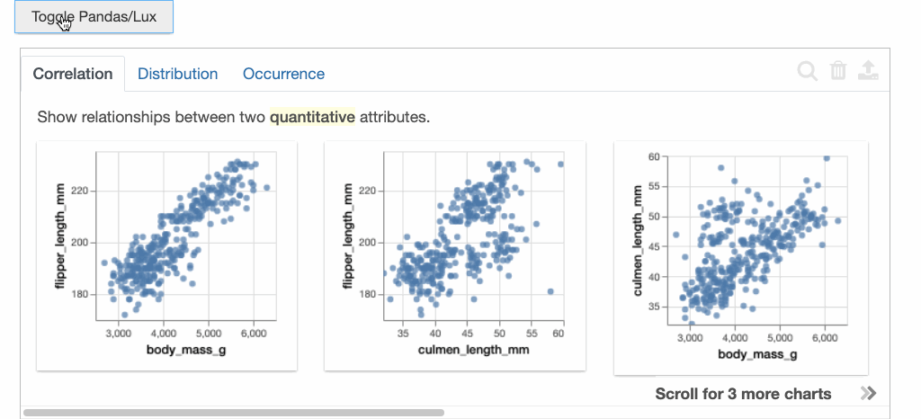
Task: Select flipper length vs body mass chart
Action: [x=166, y=256]
